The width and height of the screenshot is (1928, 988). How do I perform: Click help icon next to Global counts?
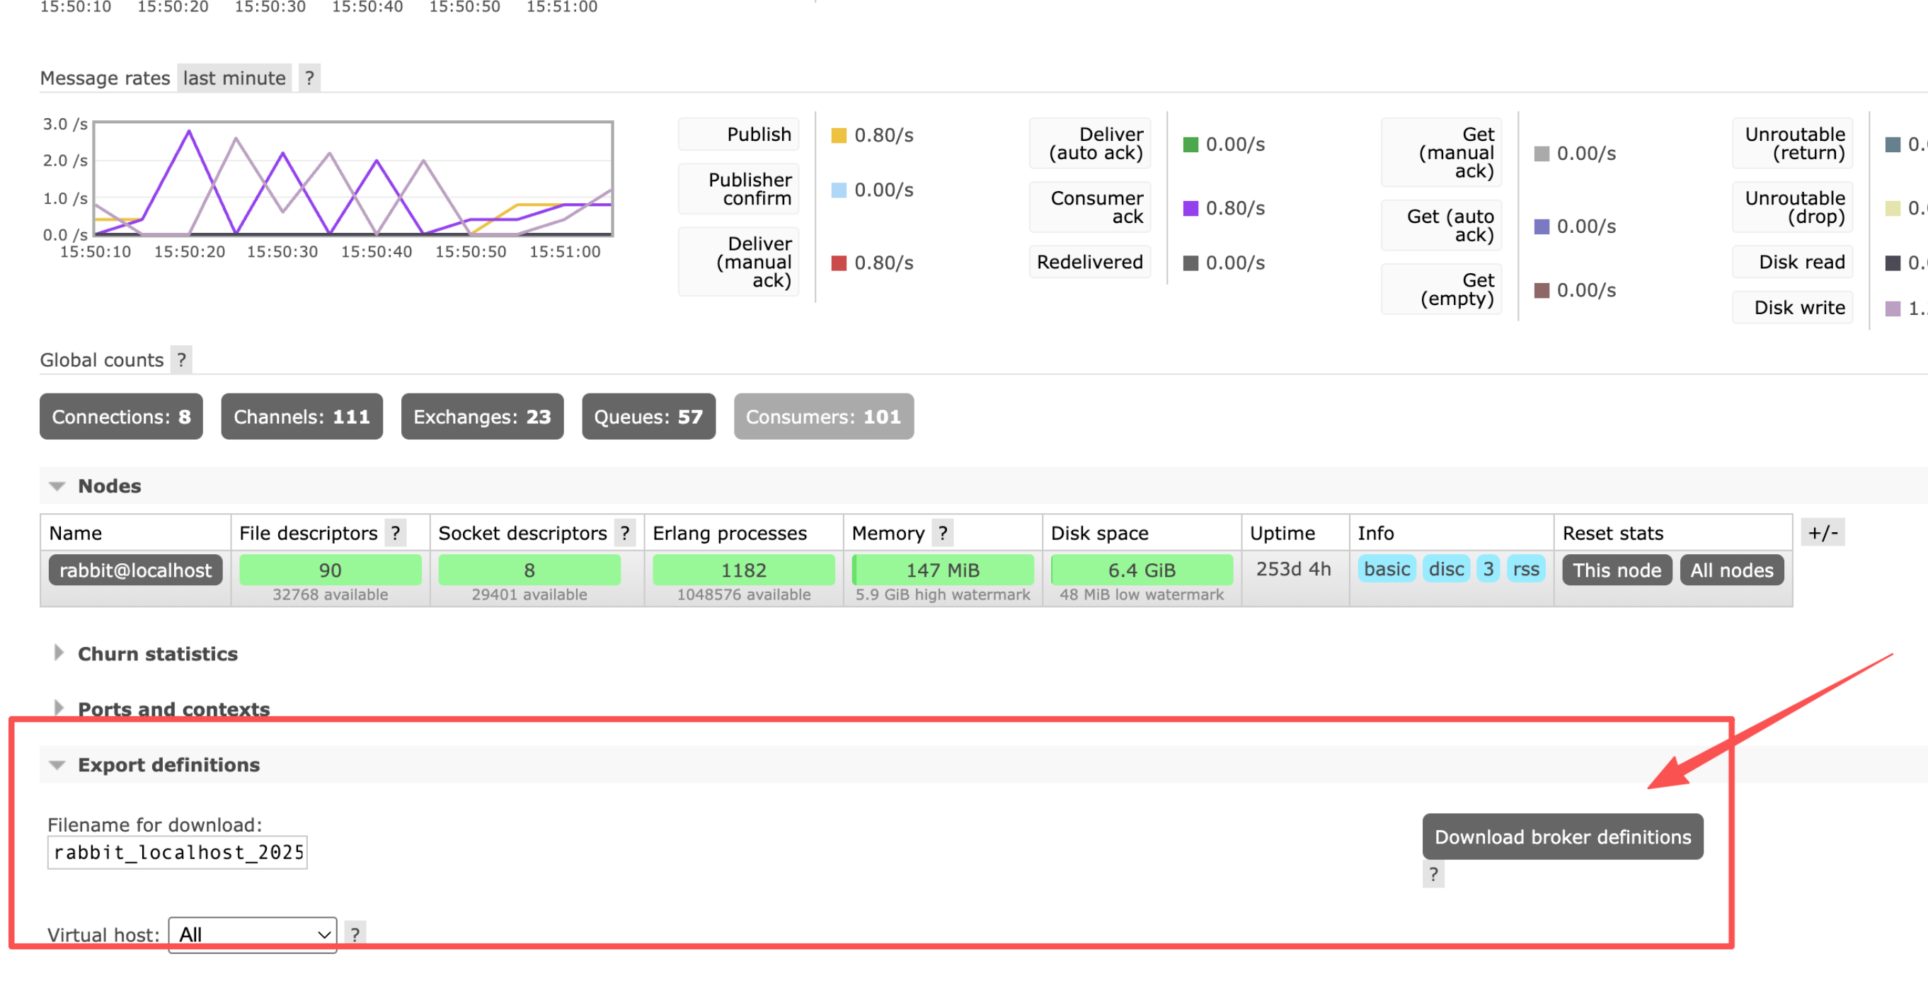[x=181, y=360]
